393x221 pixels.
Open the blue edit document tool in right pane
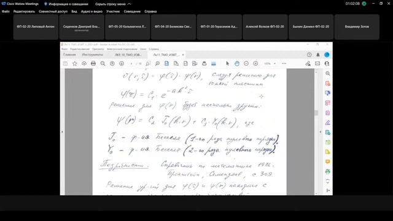(327, 133)
